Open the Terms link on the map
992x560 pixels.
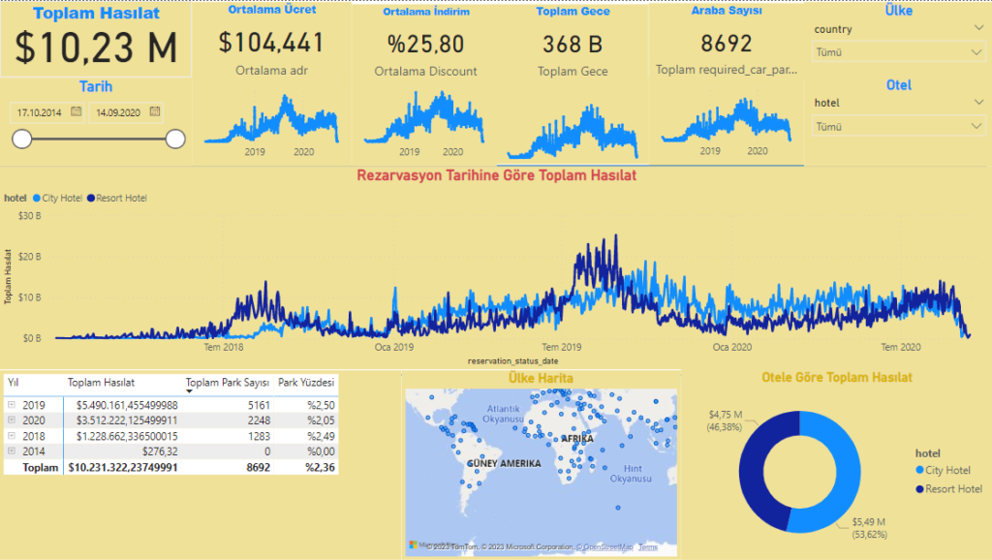[x=647, y=547]
